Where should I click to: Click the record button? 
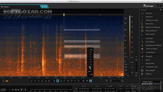pos(13,90)
